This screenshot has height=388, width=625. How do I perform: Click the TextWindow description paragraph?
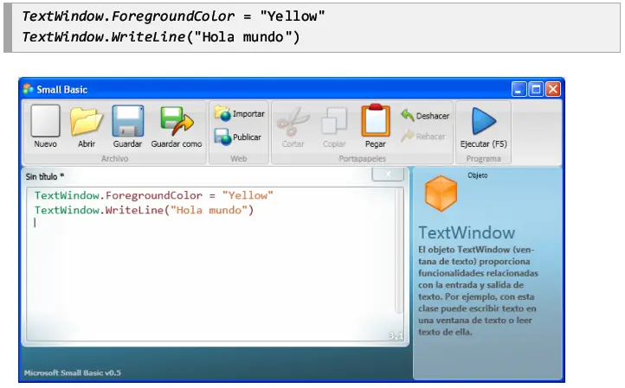pyautogui.click(x=478, y=291)
